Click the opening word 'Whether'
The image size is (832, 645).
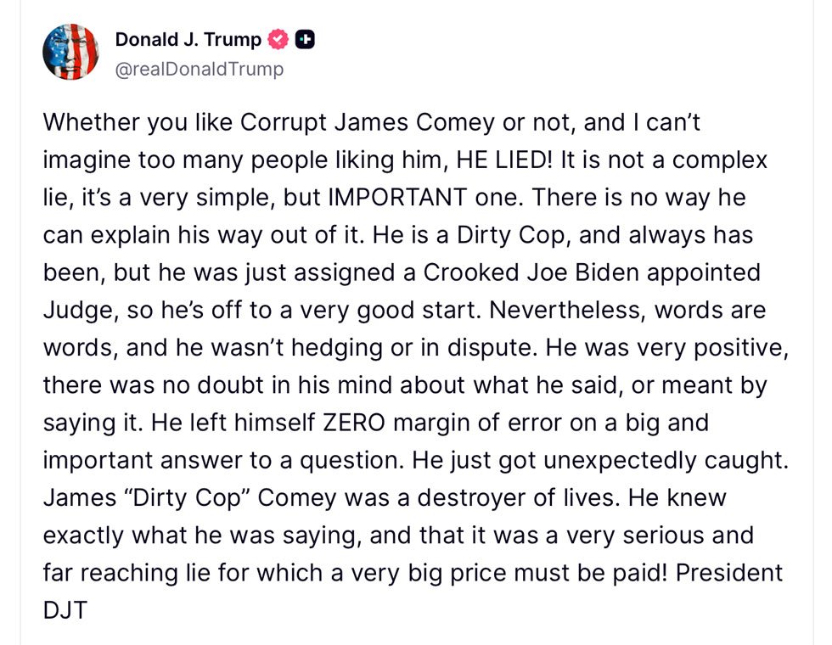coord(92,122)
